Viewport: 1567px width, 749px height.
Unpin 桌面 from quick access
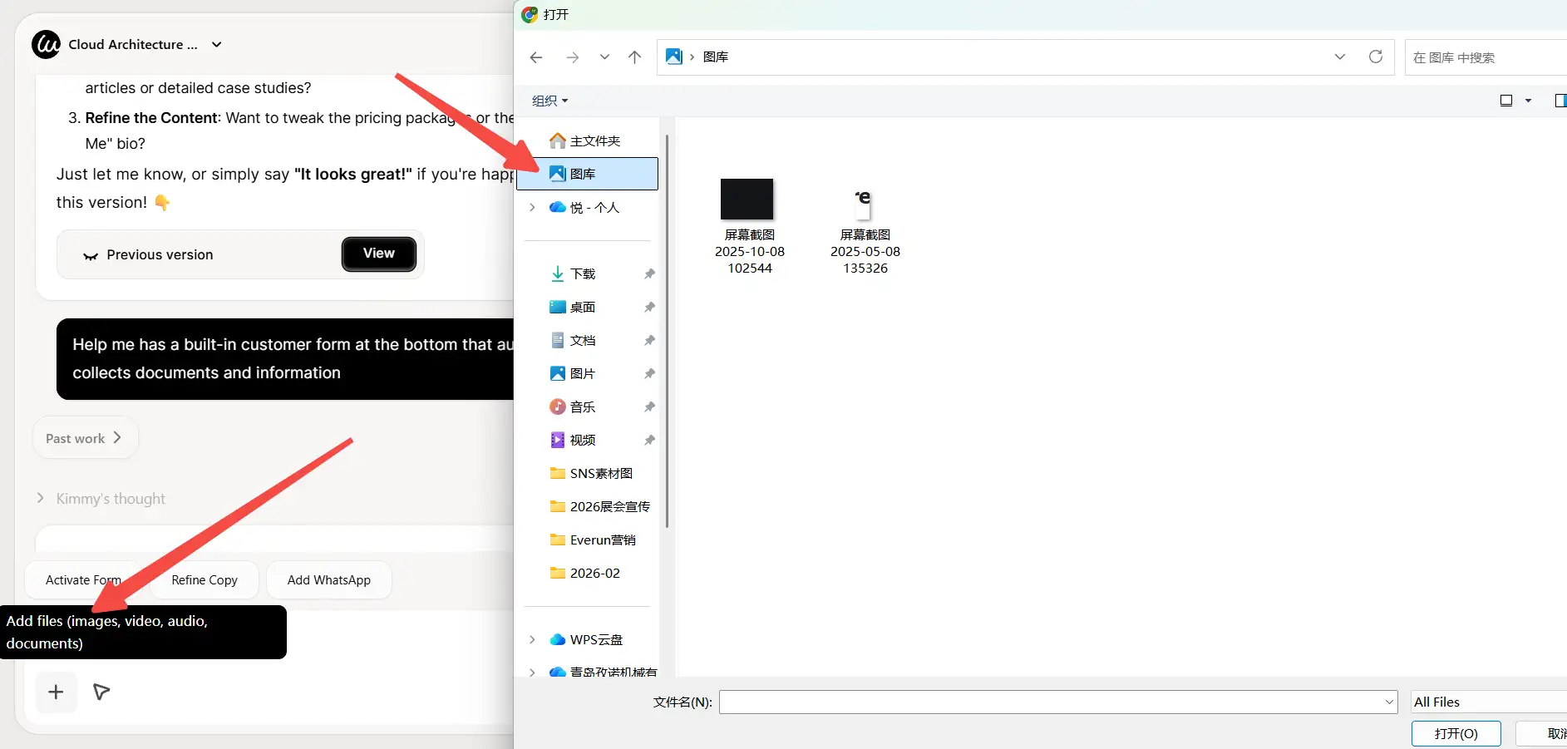649,306
